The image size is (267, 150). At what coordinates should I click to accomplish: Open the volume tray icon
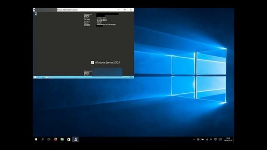coord(211,140)
